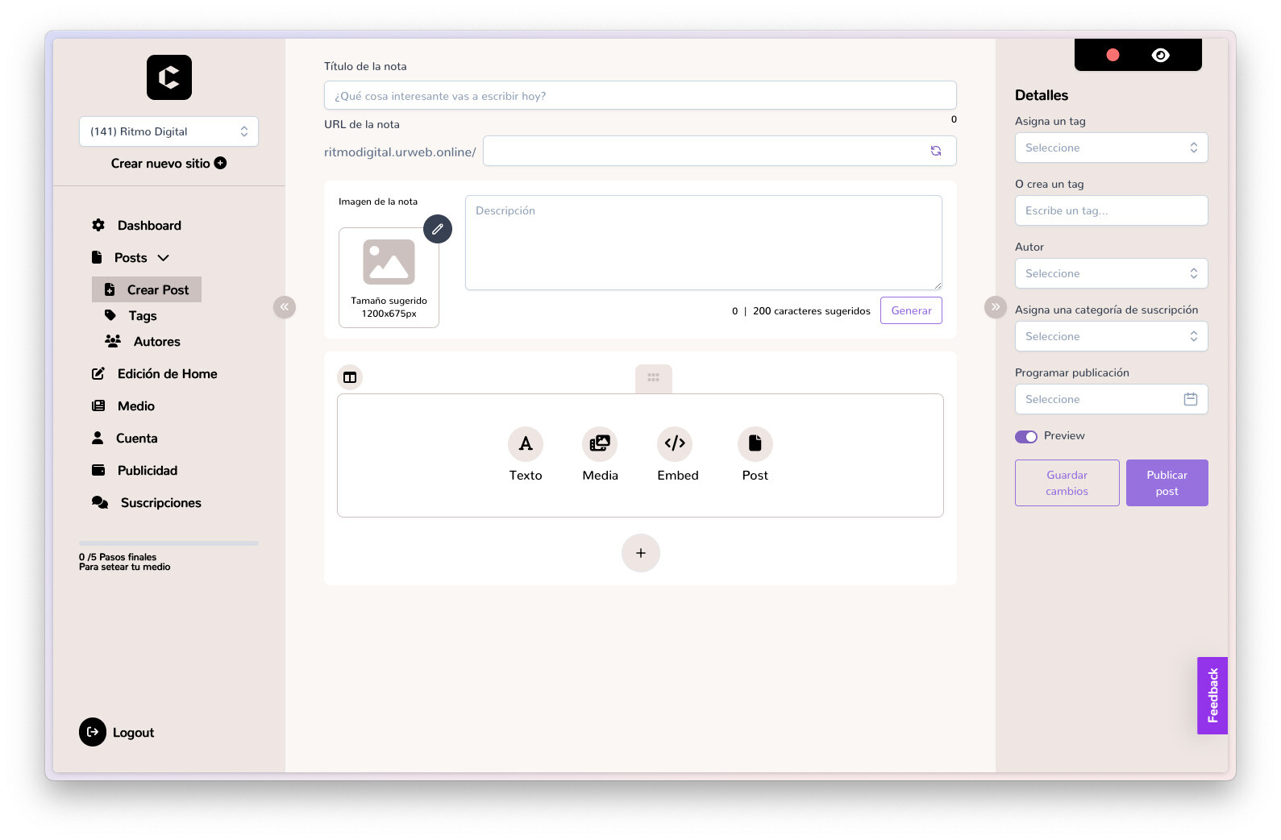Click the Posts document icon
This screenshot has height=840, width=1281.
click(x=97, y=257)
